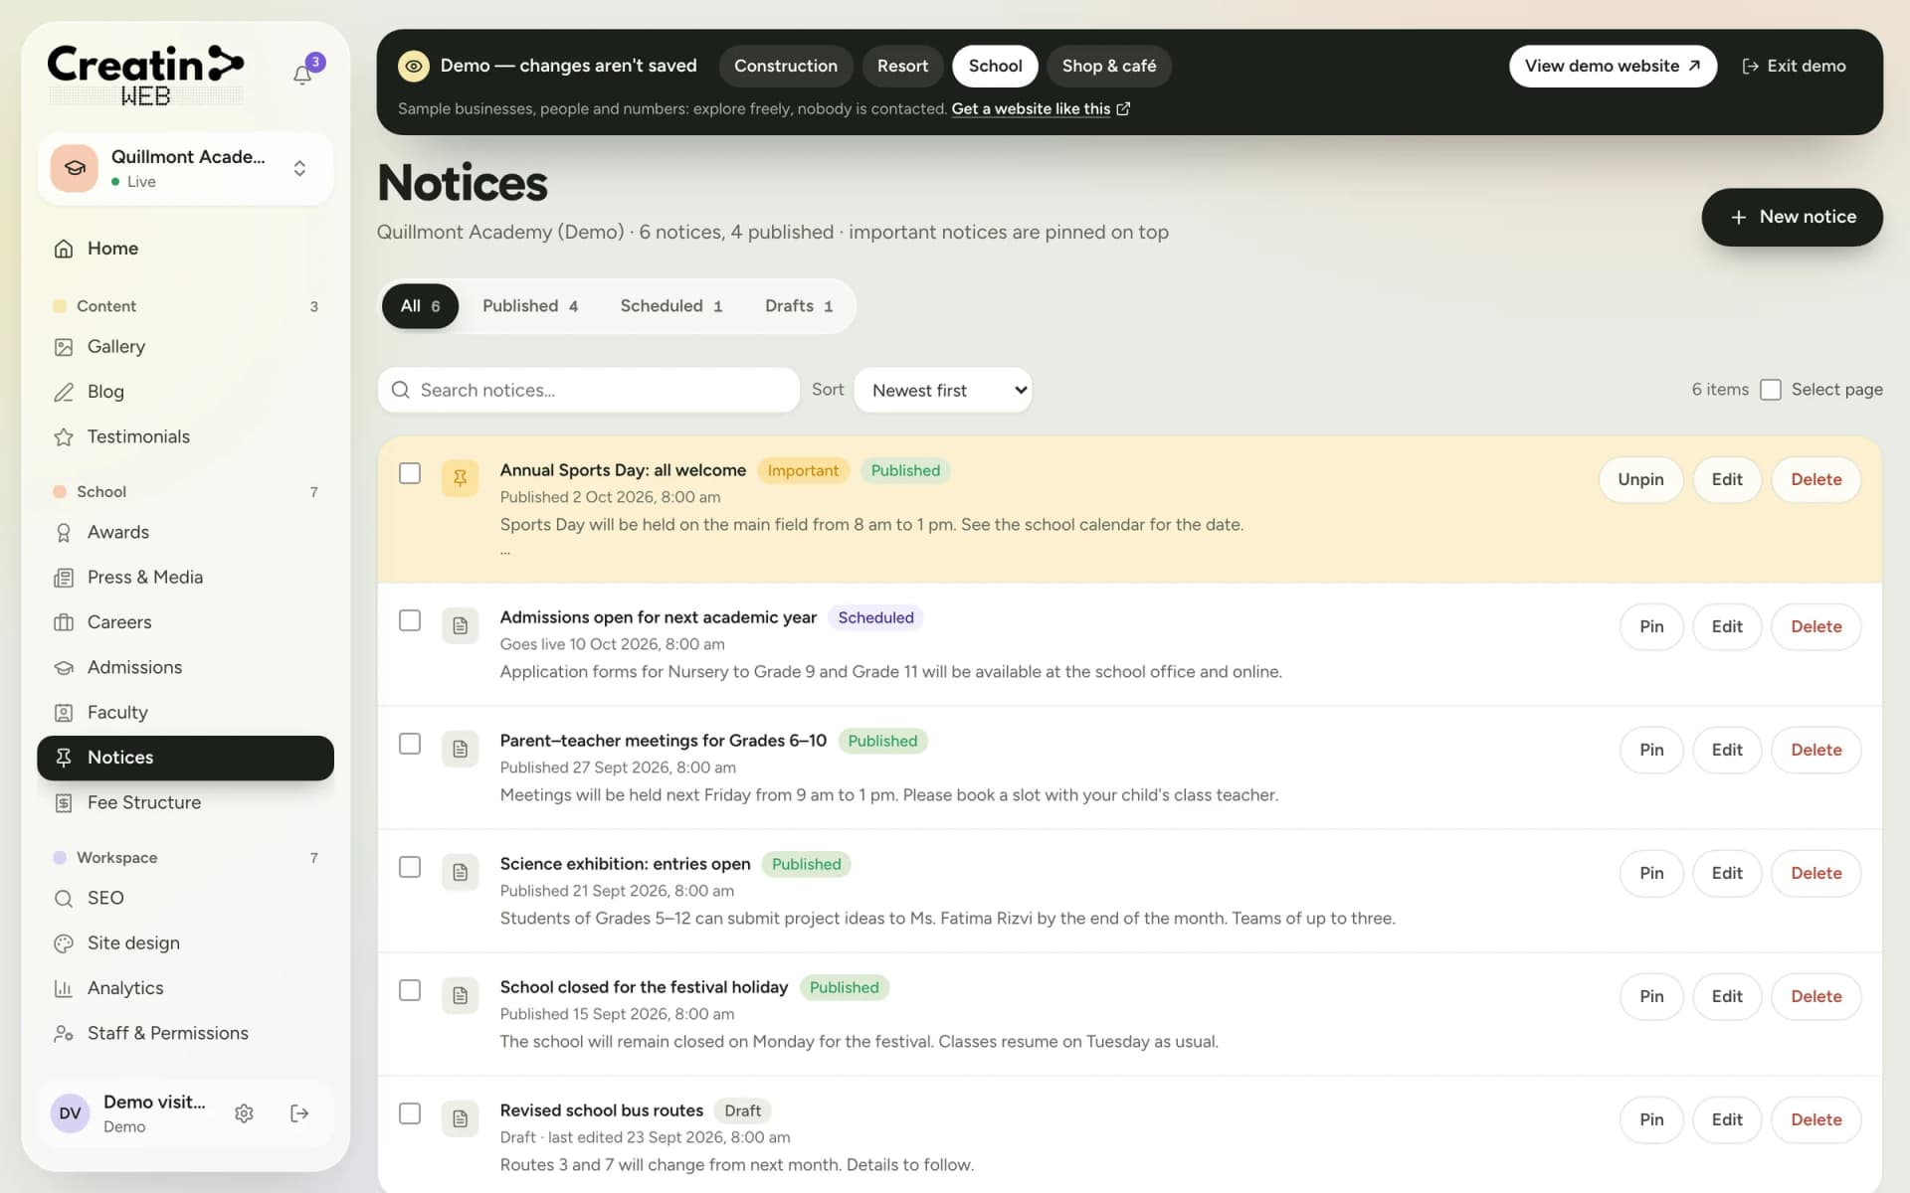Switch to the Published tab

click(530, 306)
